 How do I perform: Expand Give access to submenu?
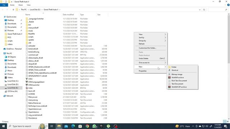151,63
